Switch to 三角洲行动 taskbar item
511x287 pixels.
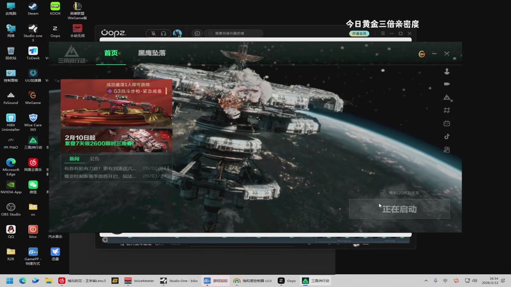point(316,281)
